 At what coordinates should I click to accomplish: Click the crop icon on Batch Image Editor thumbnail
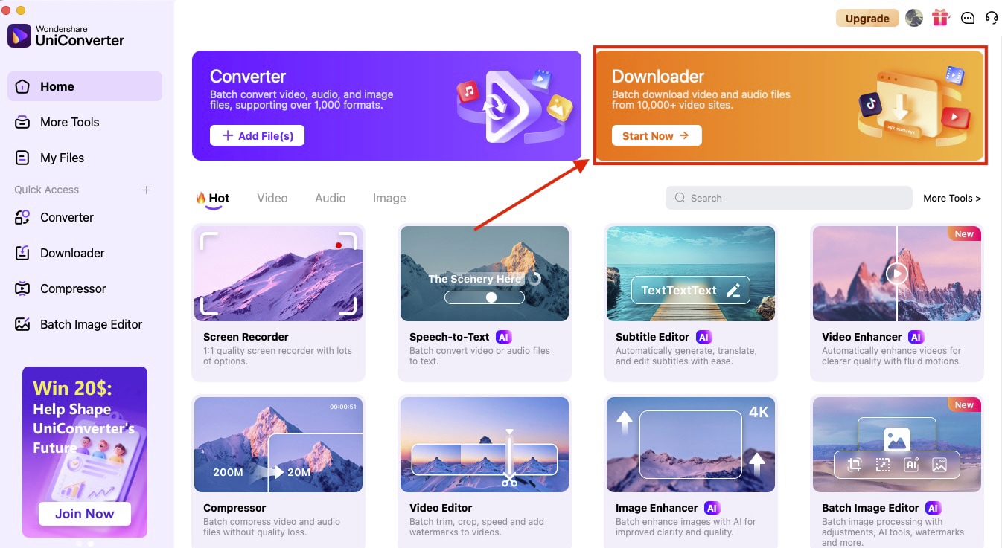coord(855,465)
